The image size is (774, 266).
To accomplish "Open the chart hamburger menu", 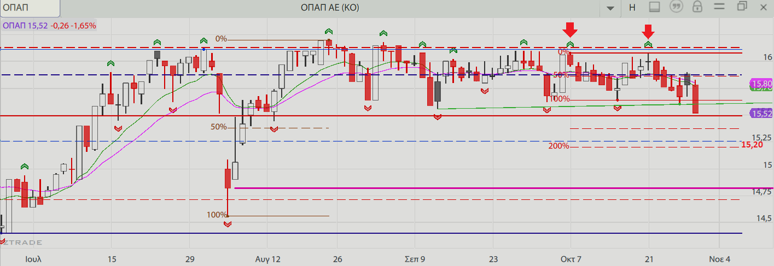I will pos(719,7).
